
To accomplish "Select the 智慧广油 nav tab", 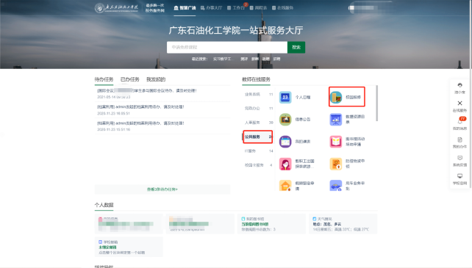I will [x=185, y=8].
